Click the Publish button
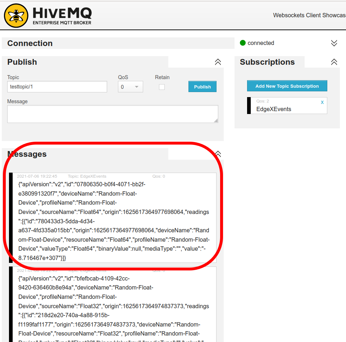This screenshot has width=346, height=342. (202, 87)
